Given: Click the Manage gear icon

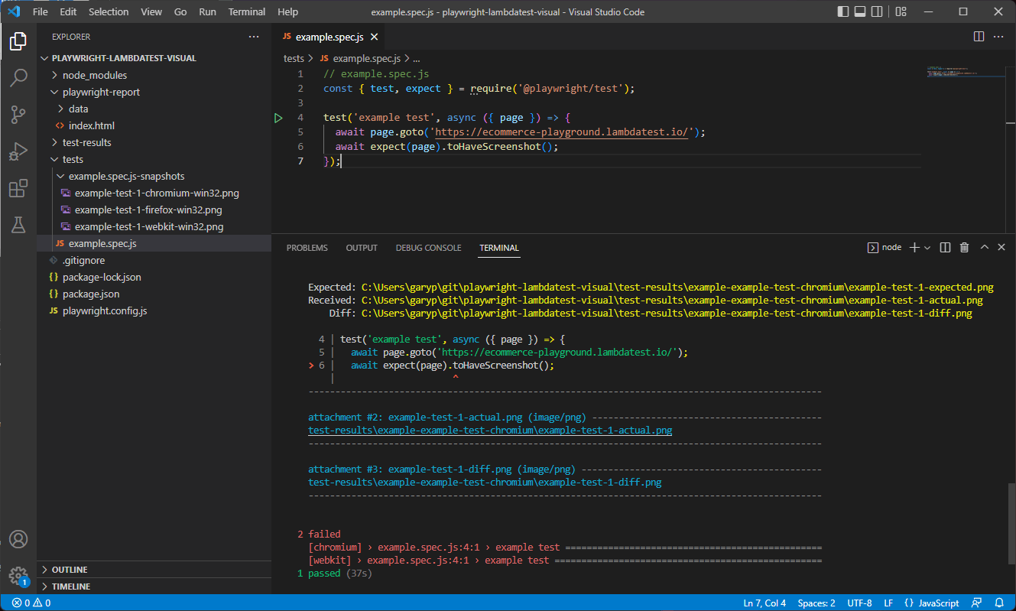Looking at the screenshot, I should [x=18, y=575].
